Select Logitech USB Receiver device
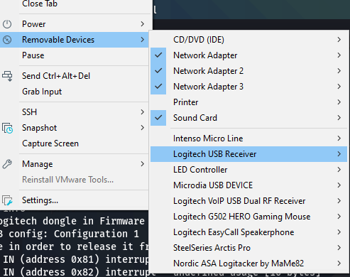The width and height of the screenshot is (350, 277). coord(248,154)
